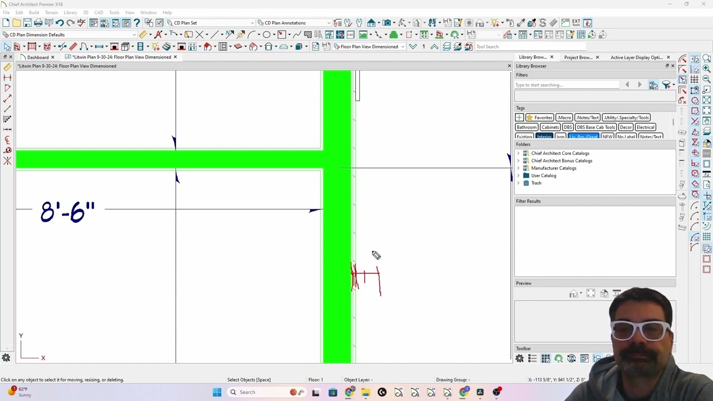Click the Windows Start button
The image size is (713, 401).
pyautogui.click(x=217, y=392)
